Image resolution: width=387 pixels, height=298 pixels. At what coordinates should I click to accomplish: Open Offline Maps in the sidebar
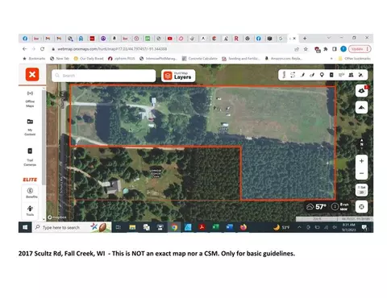[30, 99]
